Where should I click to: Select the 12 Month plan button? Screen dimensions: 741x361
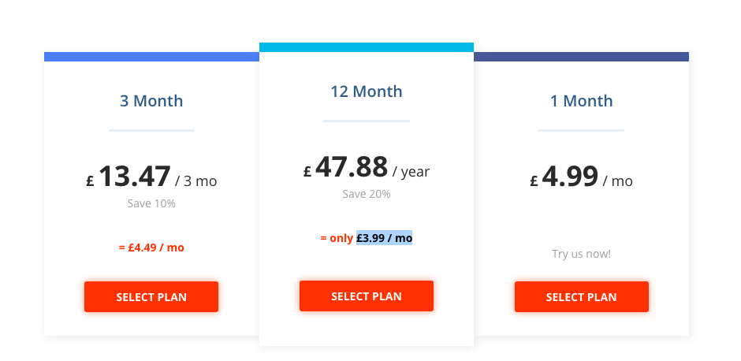tap(367, 296)
